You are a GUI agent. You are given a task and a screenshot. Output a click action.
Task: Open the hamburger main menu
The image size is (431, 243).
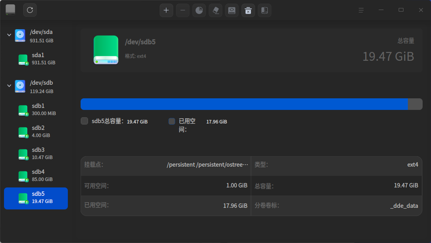coord(361,10)
